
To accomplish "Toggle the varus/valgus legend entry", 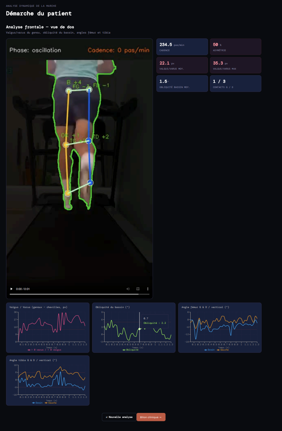I will [x=44, y=350].
